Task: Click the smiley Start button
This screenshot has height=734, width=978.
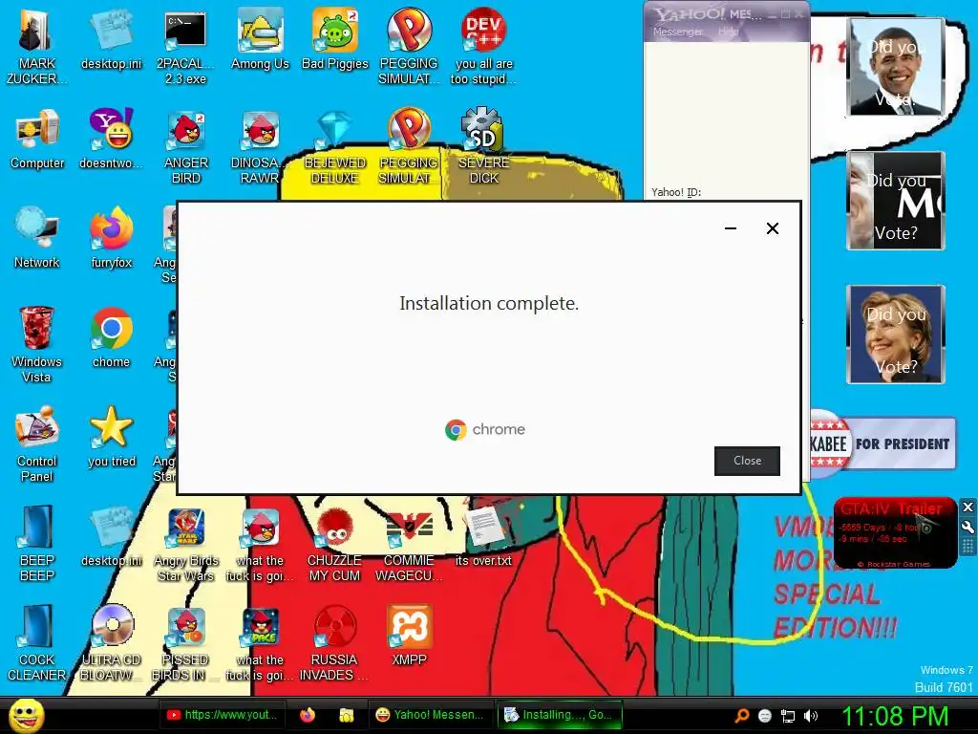Action: (x=26, y=715)
